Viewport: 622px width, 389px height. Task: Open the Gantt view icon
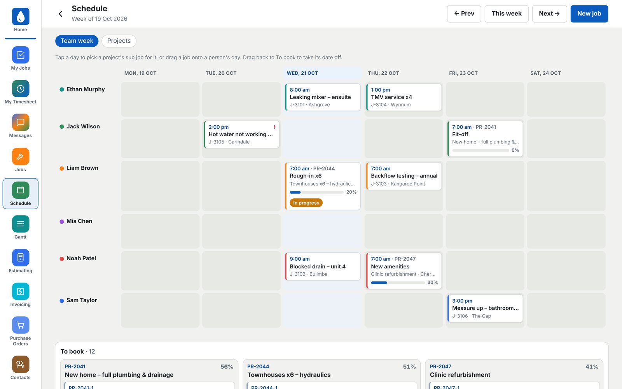(21, 224)
